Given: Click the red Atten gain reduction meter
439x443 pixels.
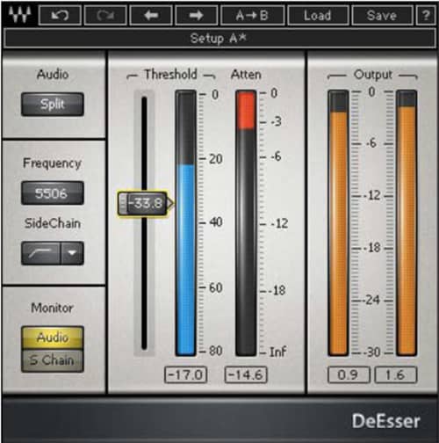Looking at the screenshot, I should (246, 223).
